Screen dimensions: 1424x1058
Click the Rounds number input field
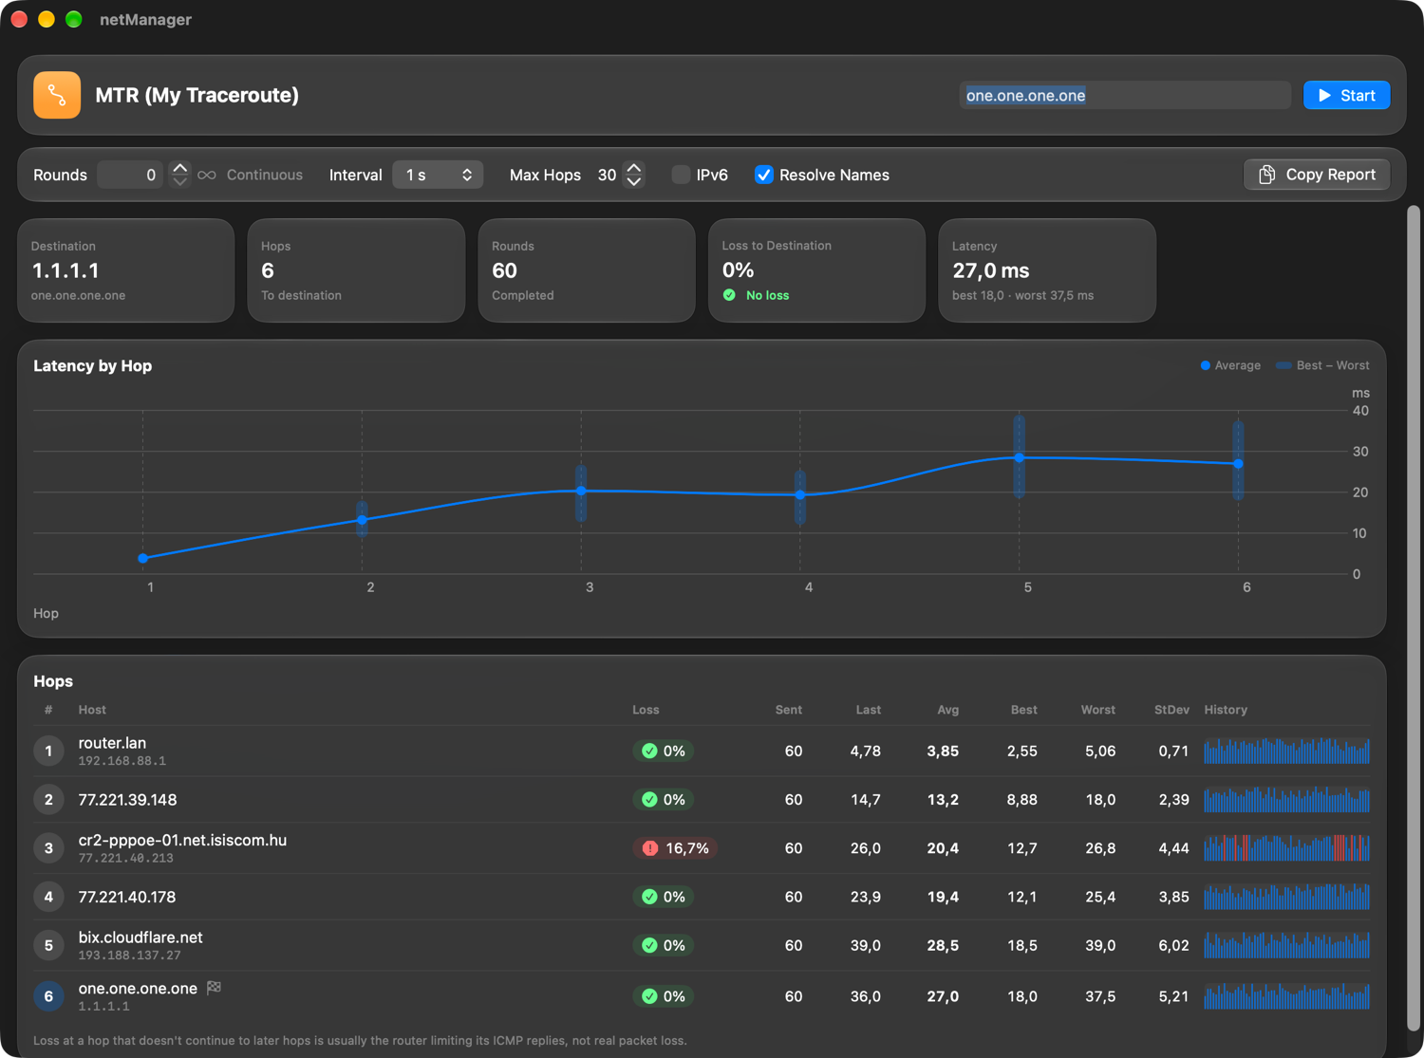pos(130,175)
